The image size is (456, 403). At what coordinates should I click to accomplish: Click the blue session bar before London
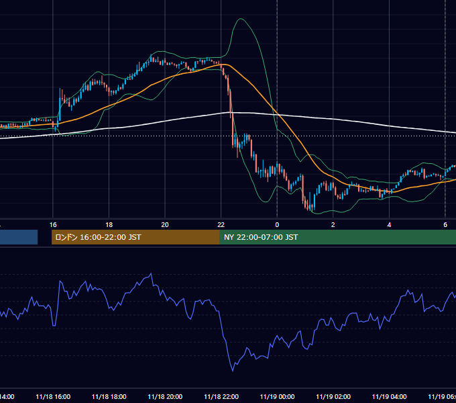click(x=19, y=237)
